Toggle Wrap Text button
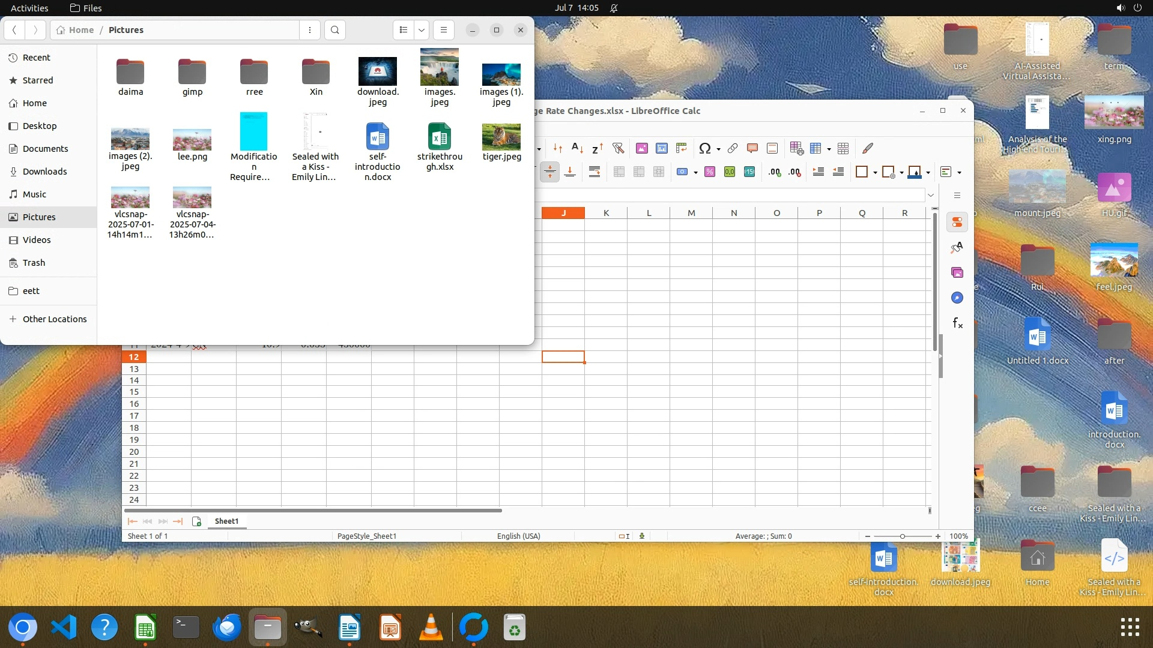The image size is (1153, 648). tap(595, 172)
